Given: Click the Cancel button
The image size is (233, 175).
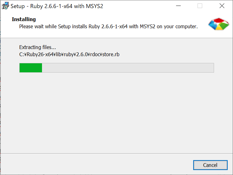Looking at the screenshot, I should tap(210, 165).
